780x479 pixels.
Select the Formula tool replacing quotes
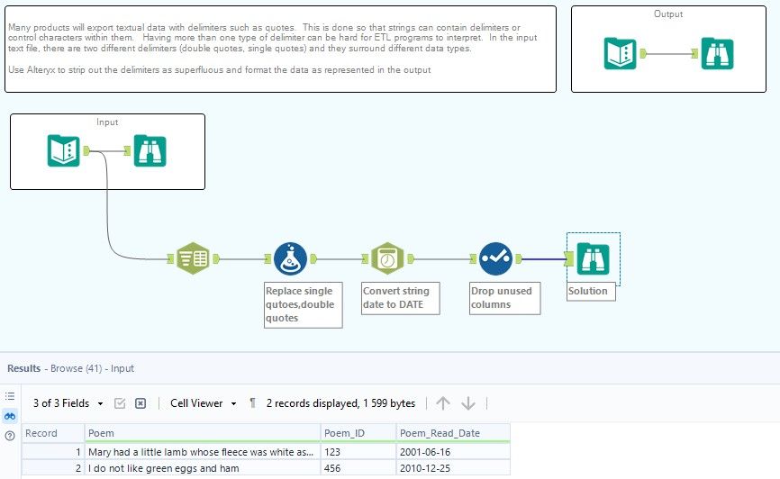(291, 258)
